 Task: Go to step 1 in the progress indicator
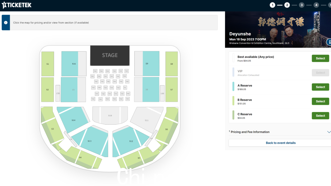[272, 5]
